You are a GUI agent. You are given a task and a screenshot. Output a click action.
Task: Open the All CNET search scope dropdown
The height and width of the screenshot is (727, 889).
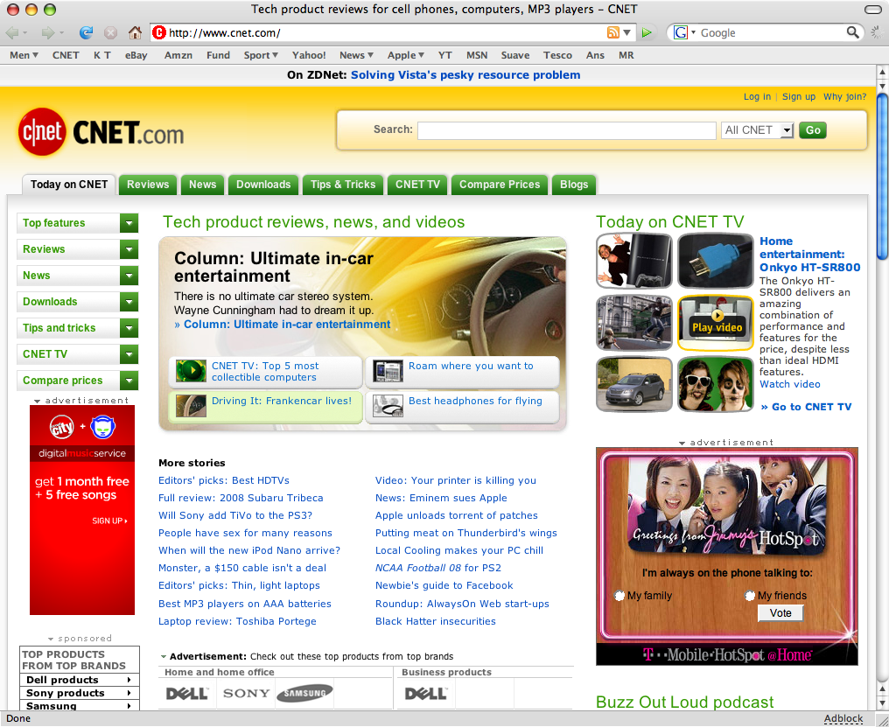click(x=758, y=130)
